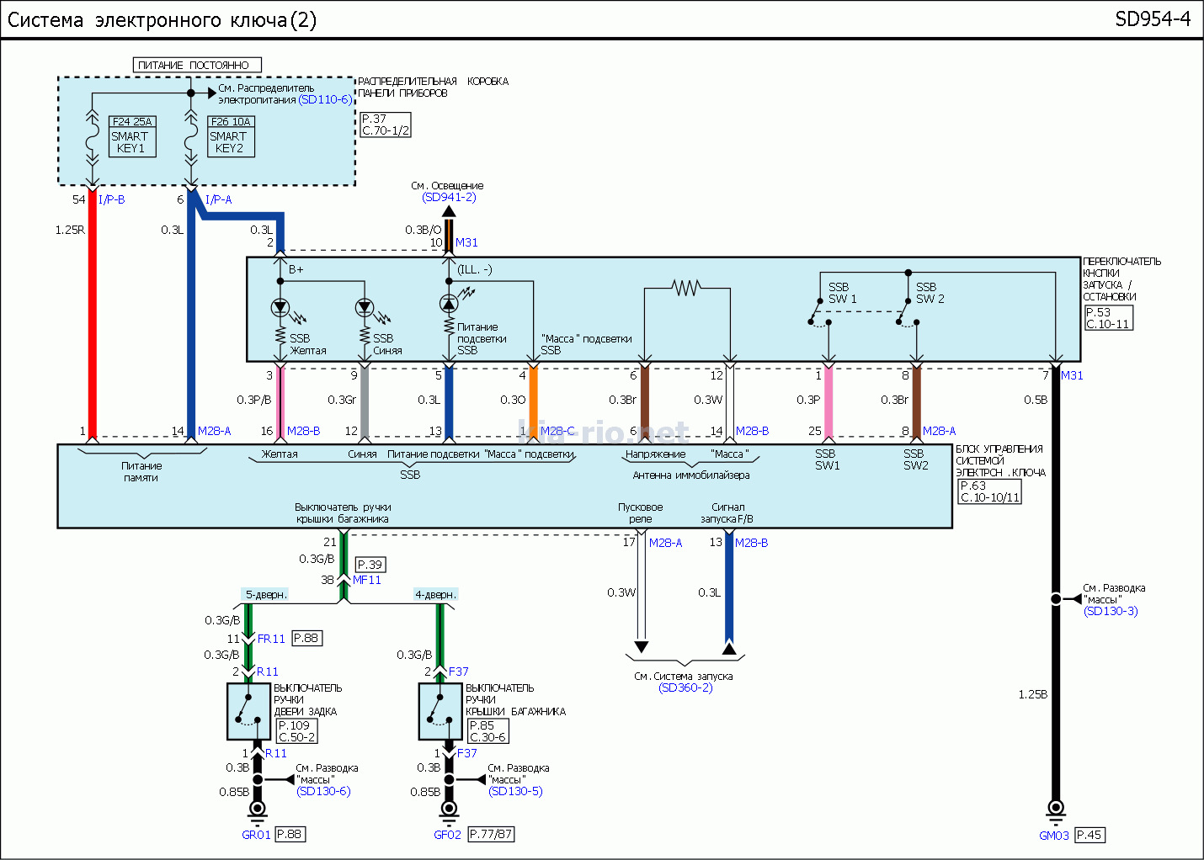Click the FR11 connector label
Image resolution: width=1204 pixels, height=860 pixels.
271,639
